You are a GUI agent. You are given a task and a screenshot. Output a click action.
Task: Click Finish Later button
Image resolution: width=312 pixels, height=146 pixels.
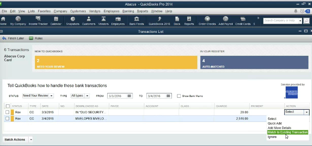[x=13, y=38]
